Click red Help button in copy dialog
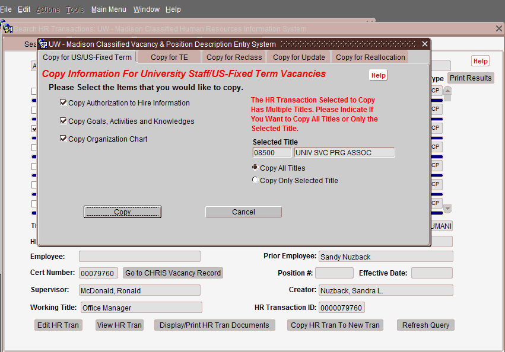Image resolution: width=505 pixels, height=352 pixels. pos(378,75)
